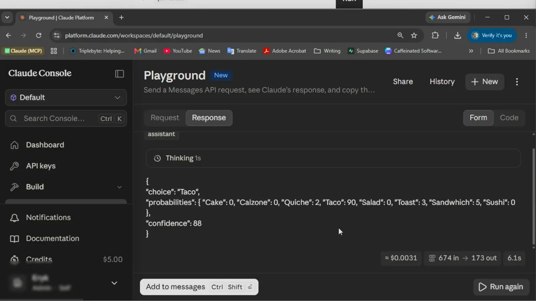
Task: Create a New playground session
Action: (484, 82)
